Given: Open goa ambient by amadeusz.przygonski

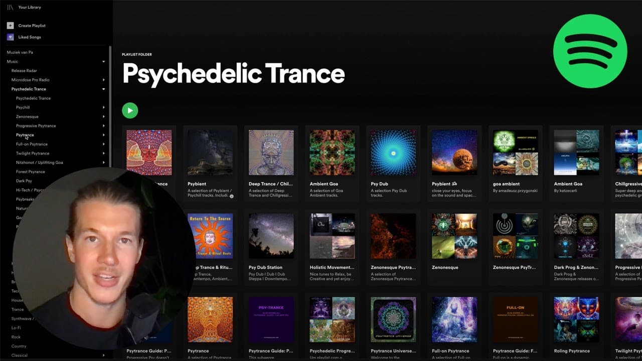Looking at the screenshot, I should (x=516, y=163).
